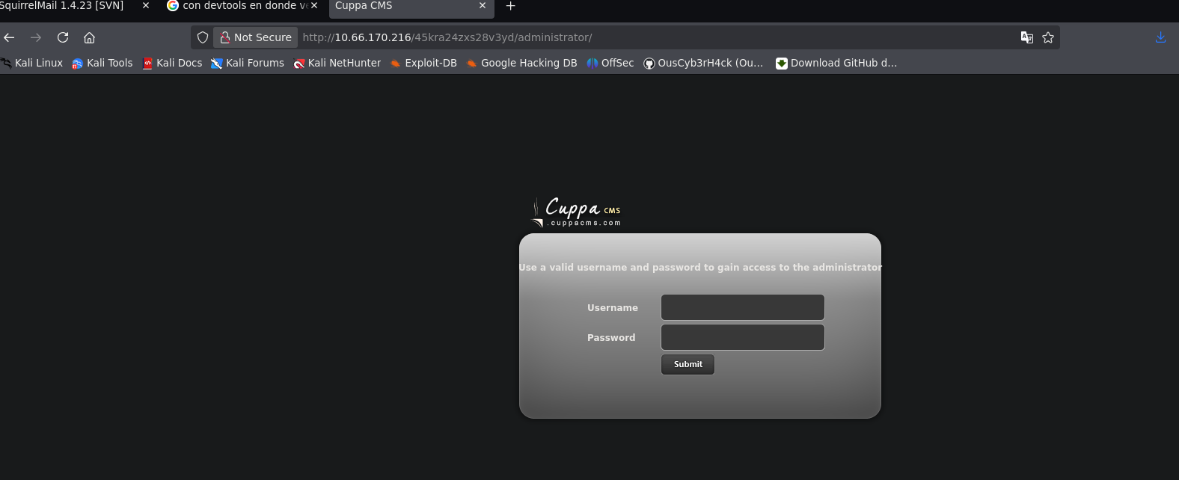This screenshot has width=1179, height=480.
Task: Open a new browser tab
Action: tap(511, 6)
